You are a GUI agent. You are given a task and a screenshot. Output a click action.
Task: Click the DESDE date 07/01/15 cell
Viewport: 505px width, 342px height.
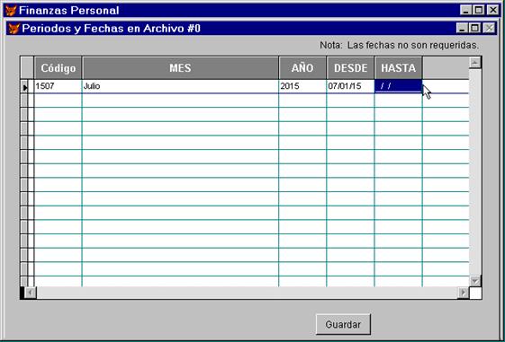point(350,86)
